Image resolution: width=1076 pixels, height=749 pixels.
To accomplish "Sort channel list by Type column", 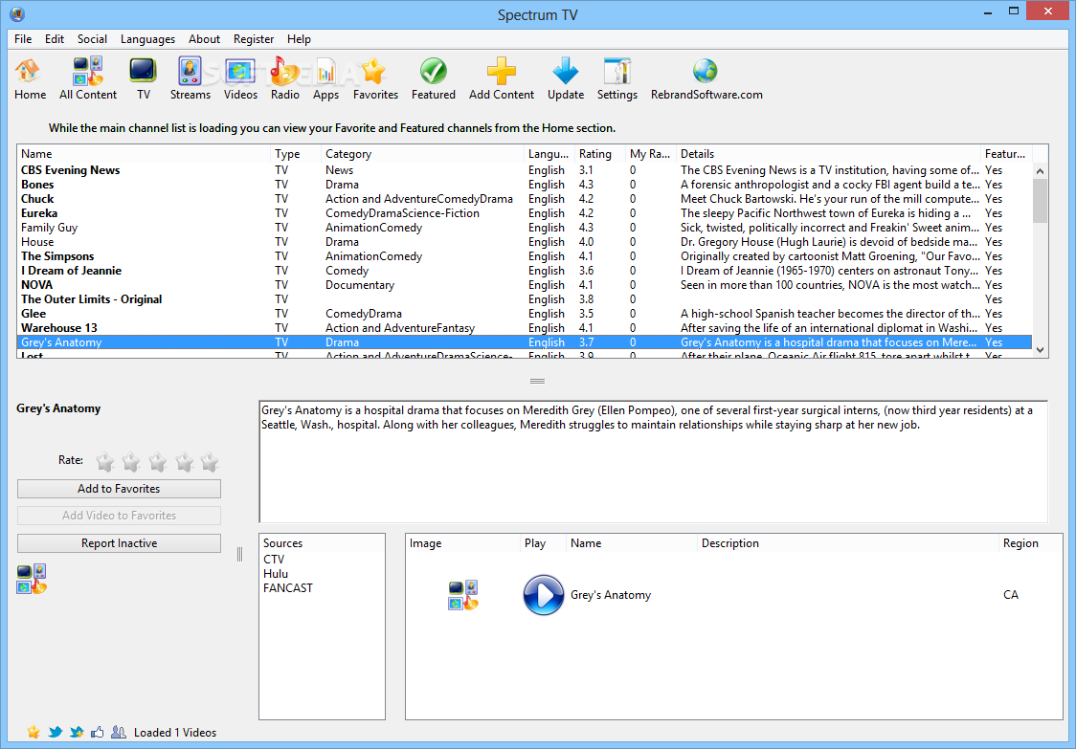I will [297, 154].
